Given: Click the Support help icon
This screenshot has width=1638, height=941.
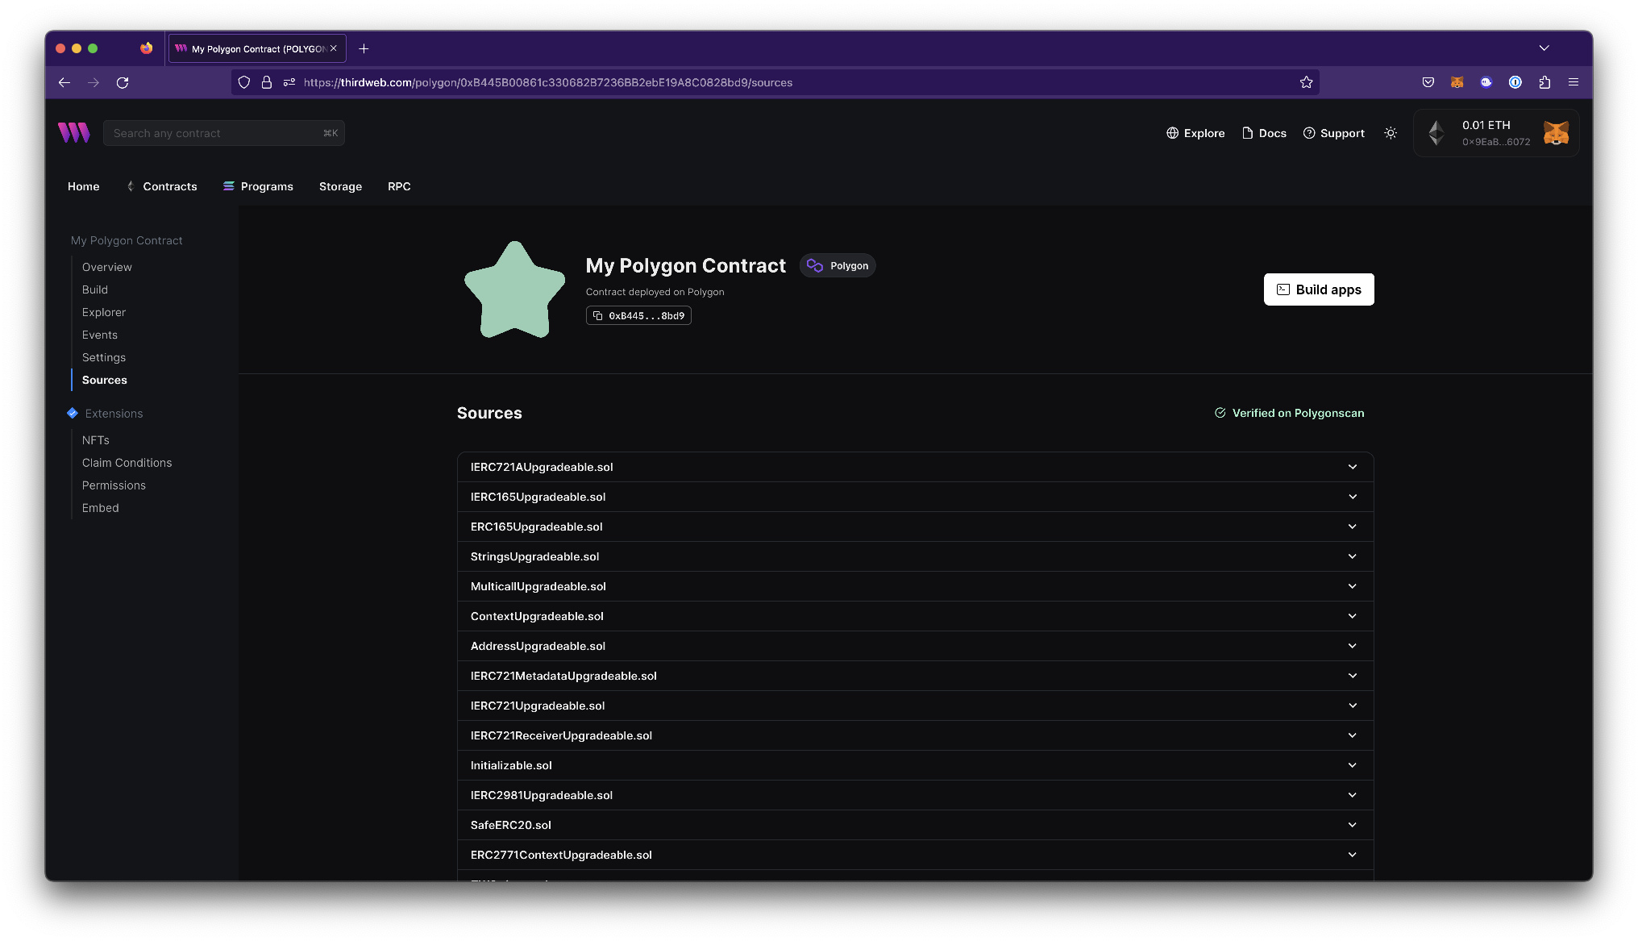Looking at the screenshot, I should point(1309,132).
